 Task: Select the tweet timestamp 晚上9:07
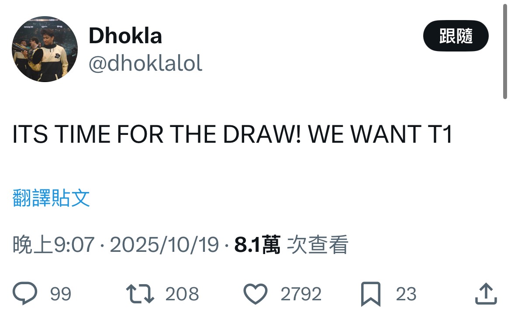point(52,246)
